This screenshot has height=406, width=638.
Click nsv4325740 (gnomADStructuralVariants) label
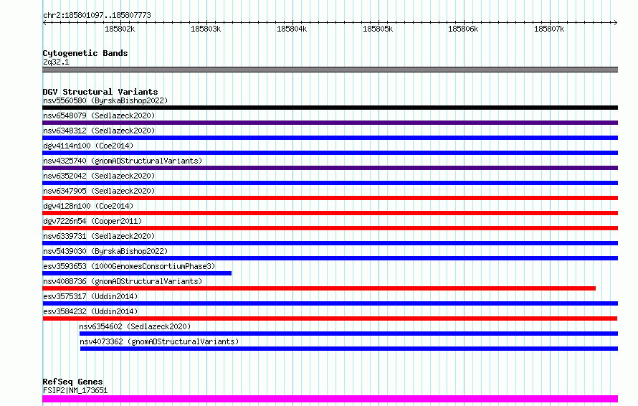pyautogui.click(x=123, y=161)
